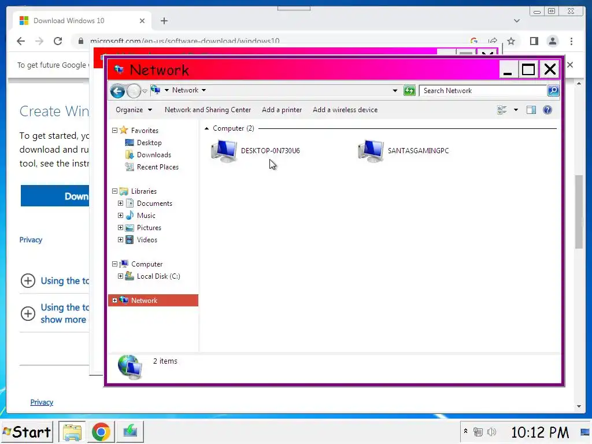Open a new Chrome tab
Screen dimensions: 592x444
point(164,21)
